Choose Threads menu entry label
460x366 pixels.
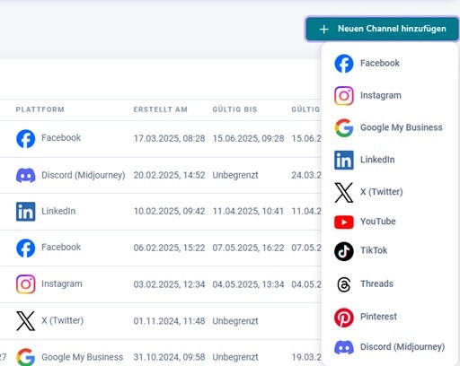(376, 283)
